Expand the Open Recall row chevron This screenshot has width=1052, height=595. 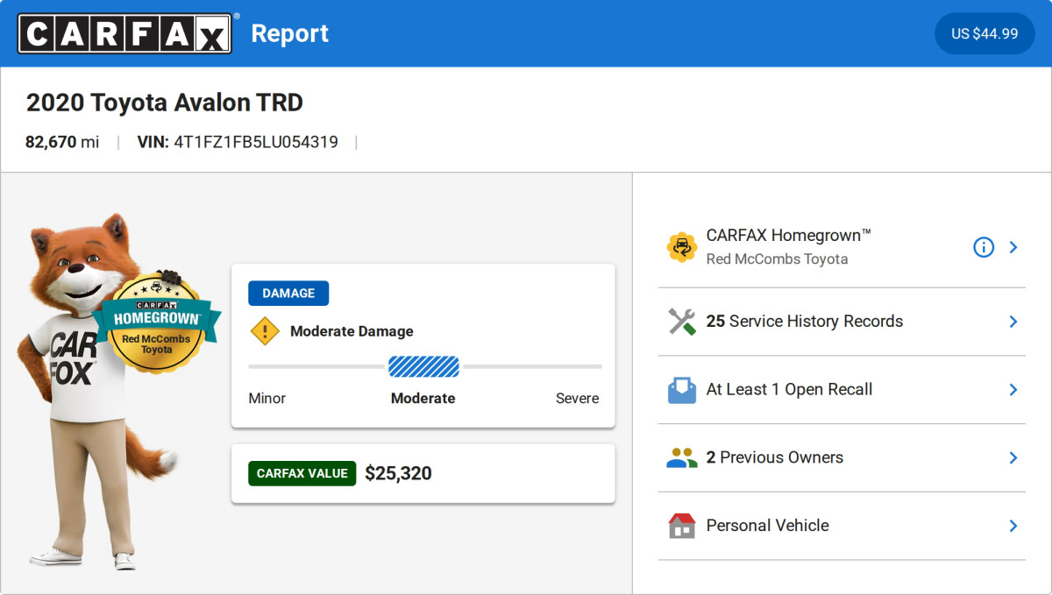click(x=1013, y=389)
